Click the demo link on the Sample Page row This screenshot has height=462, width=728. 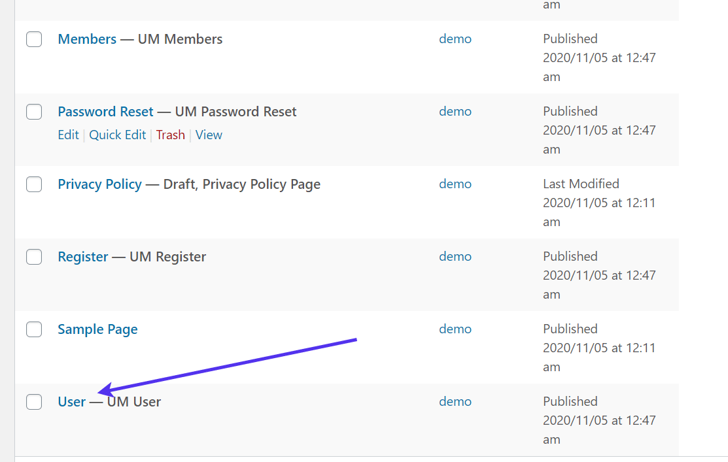point(455,329)
